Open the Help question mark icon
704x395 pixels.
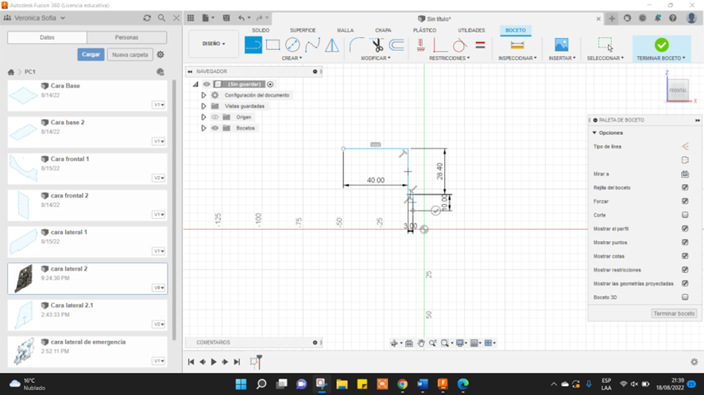coord(672,18)
